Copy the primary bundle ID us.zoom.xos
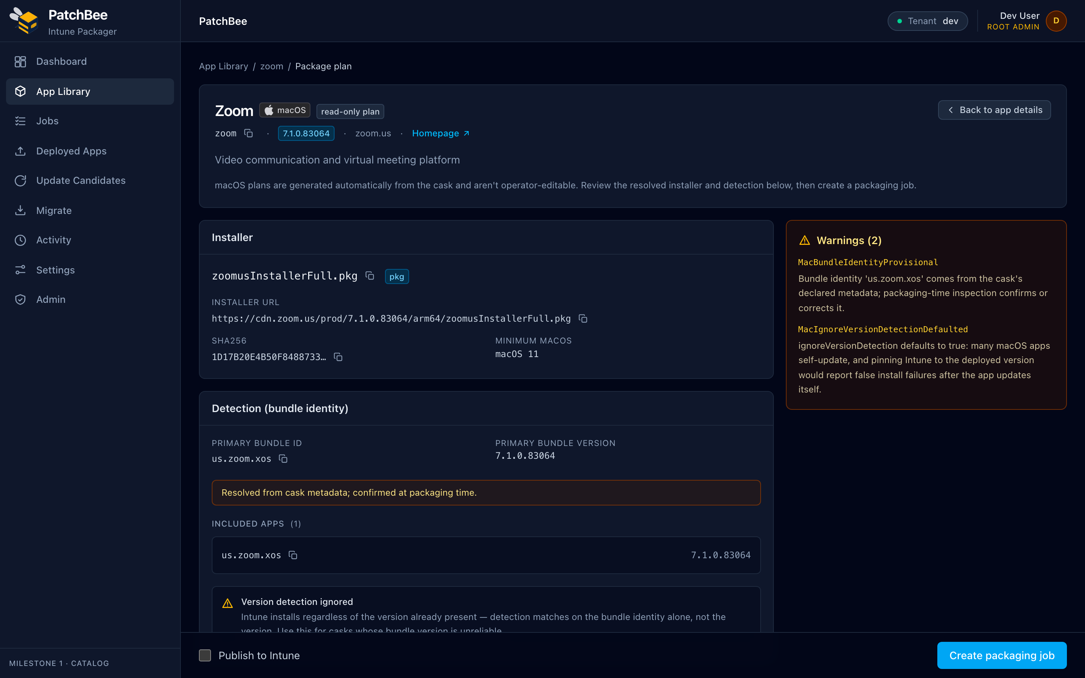Viewport: 1085px width, 678px height. point(283,459)
